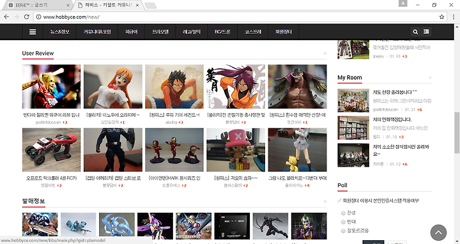Click the scroll-to-top round arrow button
Viewport: 460px width, 244px height.
(x=438, y=233)
